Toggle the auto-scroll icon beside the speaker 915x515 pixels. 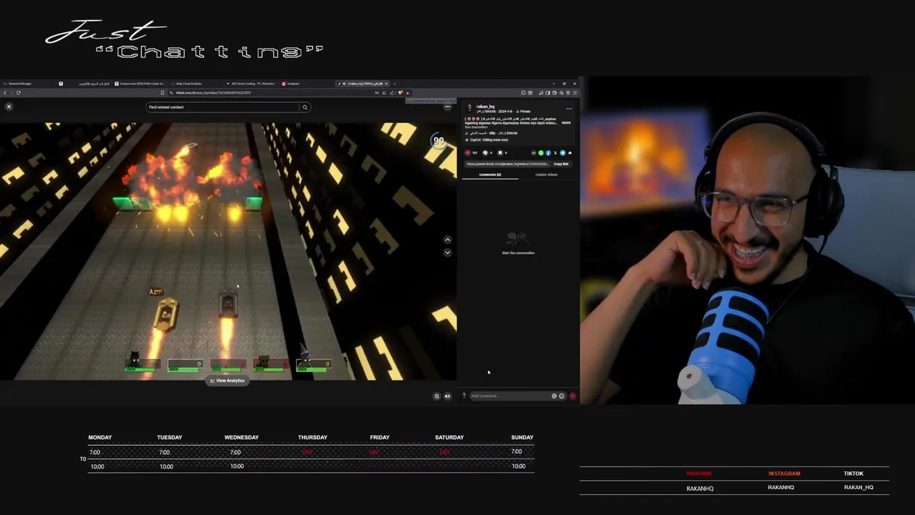pyautogui.click(x=437, y=396)
